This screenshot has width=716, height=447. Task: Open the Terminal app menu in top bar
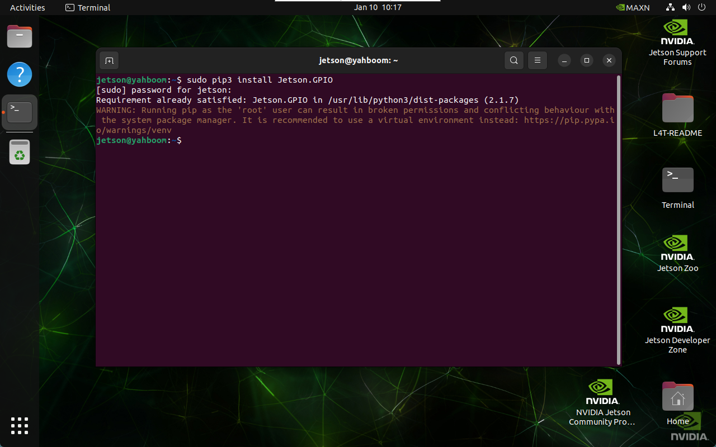[88, 7]
